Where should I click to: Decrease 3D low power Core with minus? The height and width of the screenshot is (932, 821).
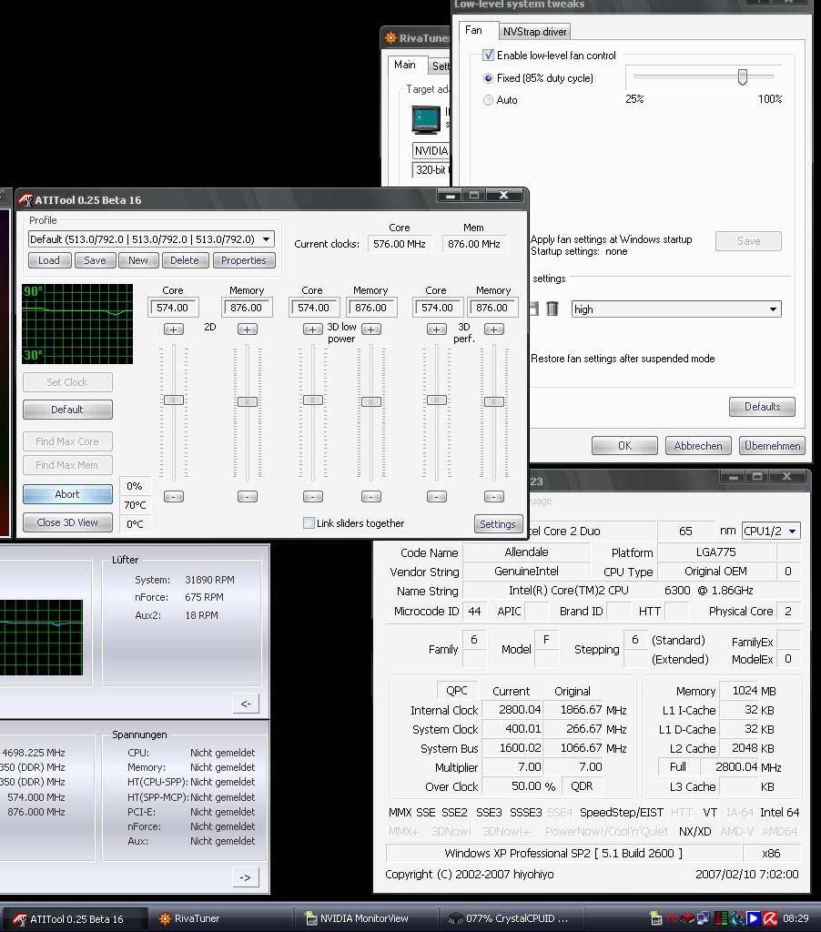[x=313, y=496]
